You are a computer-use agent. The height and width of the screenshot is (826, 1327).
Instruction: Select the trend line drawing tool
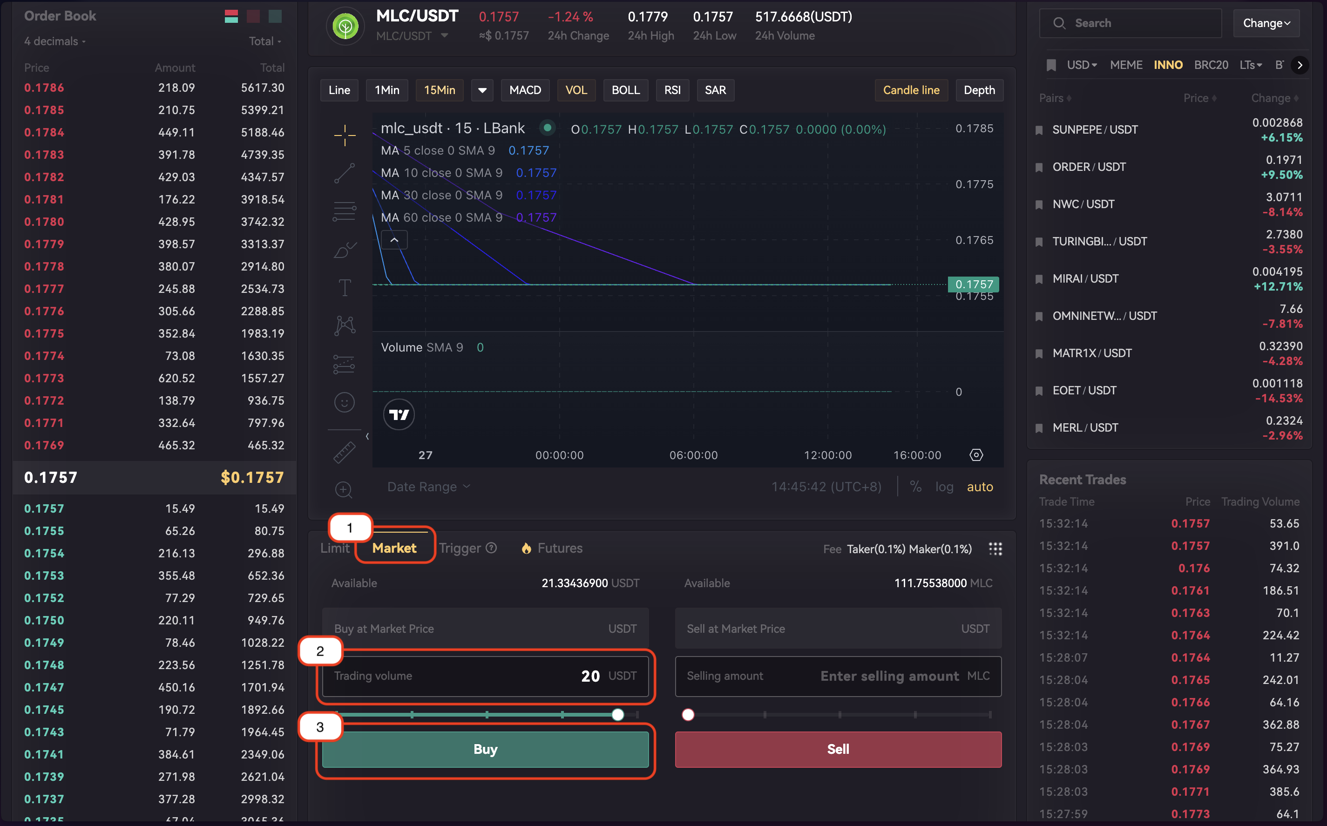[345, 173]
